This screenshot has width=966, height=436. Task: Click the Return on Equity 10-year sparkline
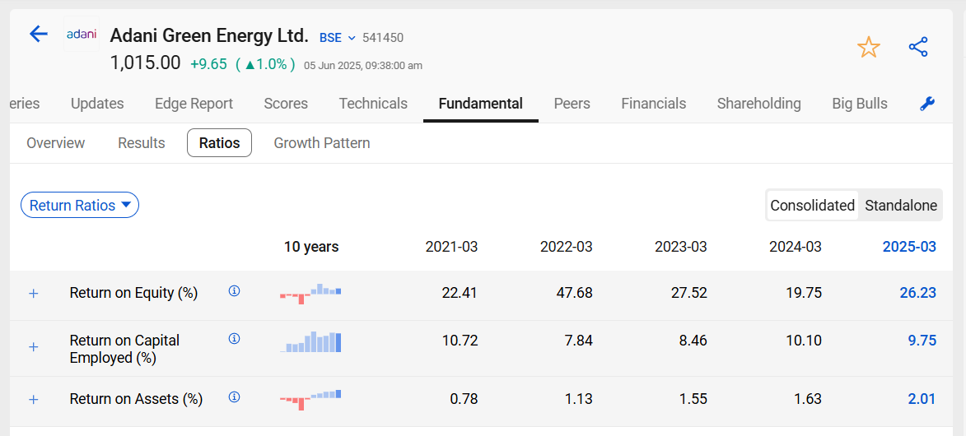click(x=310, y=293)
